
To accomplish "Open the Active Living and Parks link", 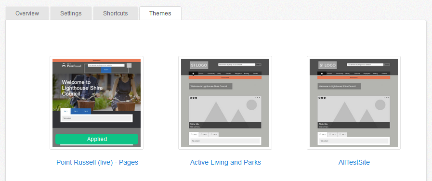I will pos(225,162).
